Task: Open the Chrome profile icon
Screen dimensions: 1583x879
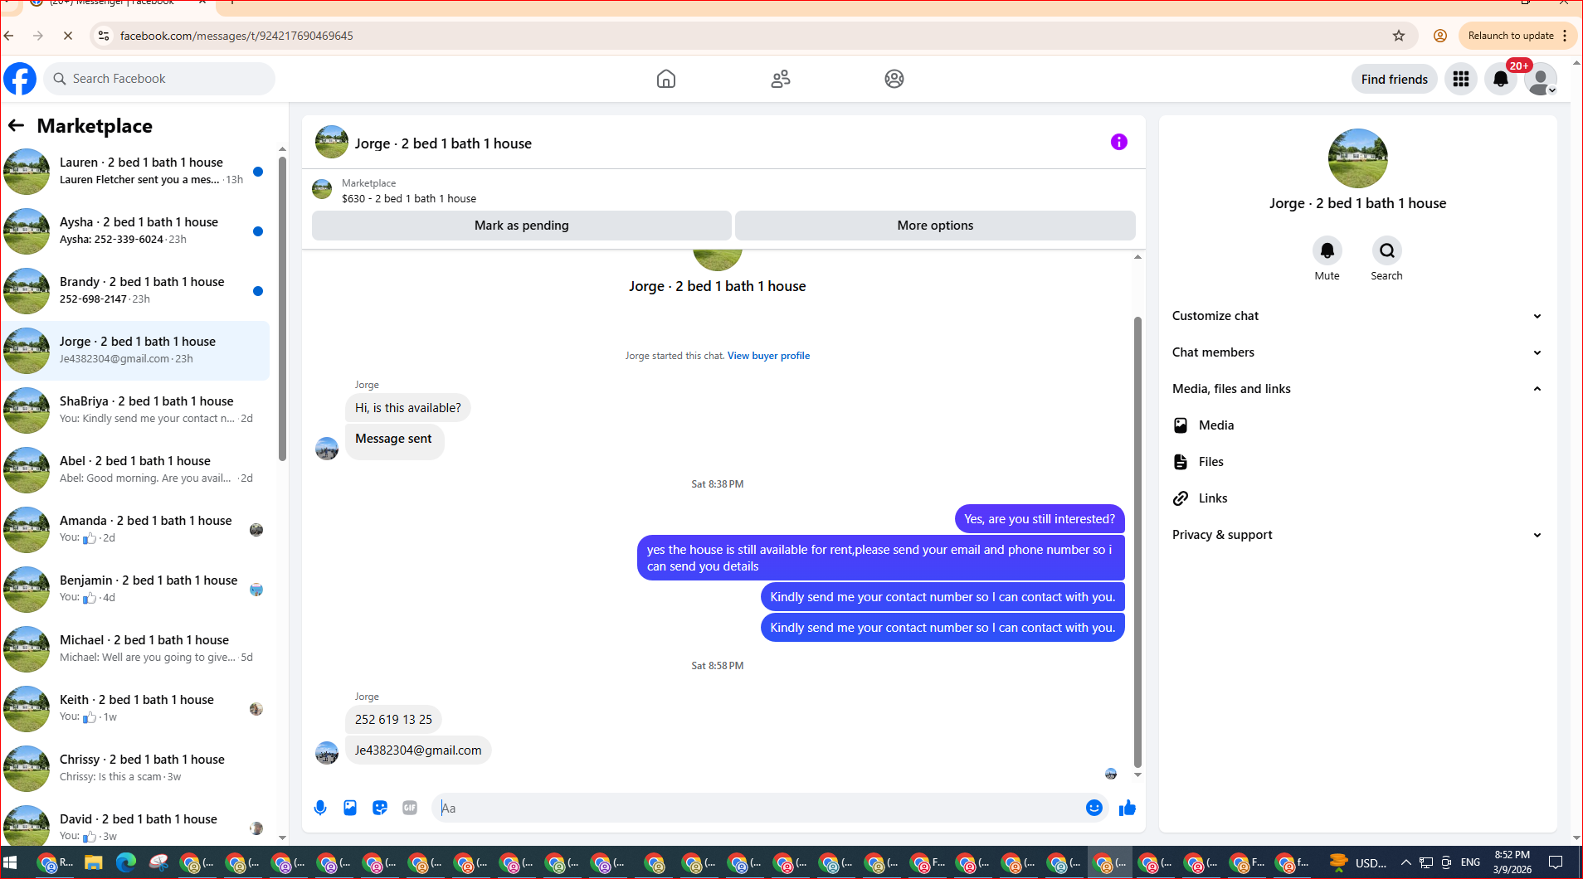Action: point(1440,36)
